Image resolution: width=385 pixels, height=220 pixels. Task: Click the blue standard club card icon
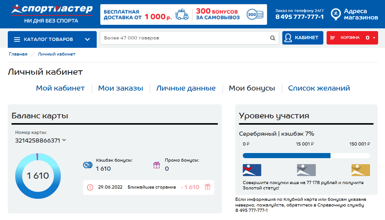coord(252,170)
